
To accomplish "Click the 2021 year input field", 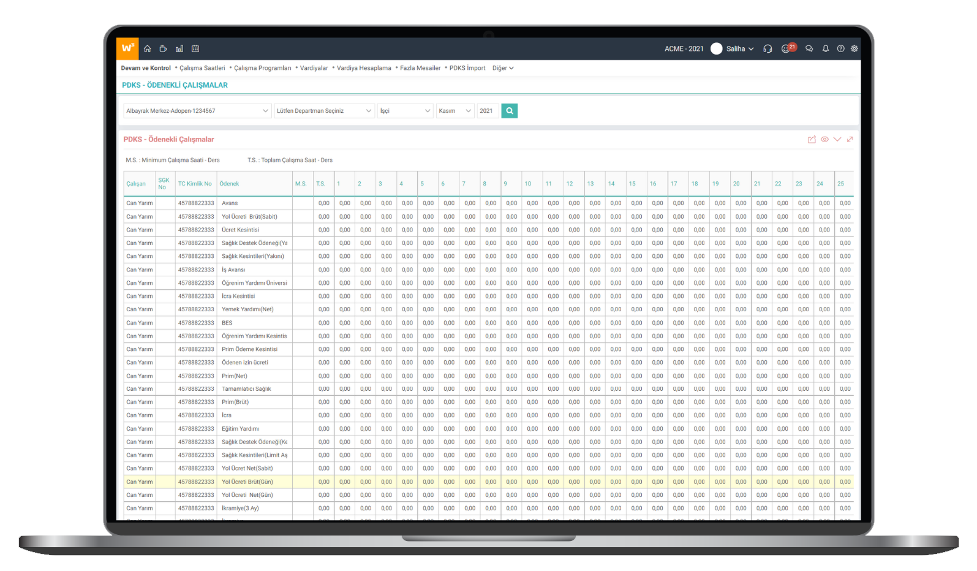I will [488, 111].
